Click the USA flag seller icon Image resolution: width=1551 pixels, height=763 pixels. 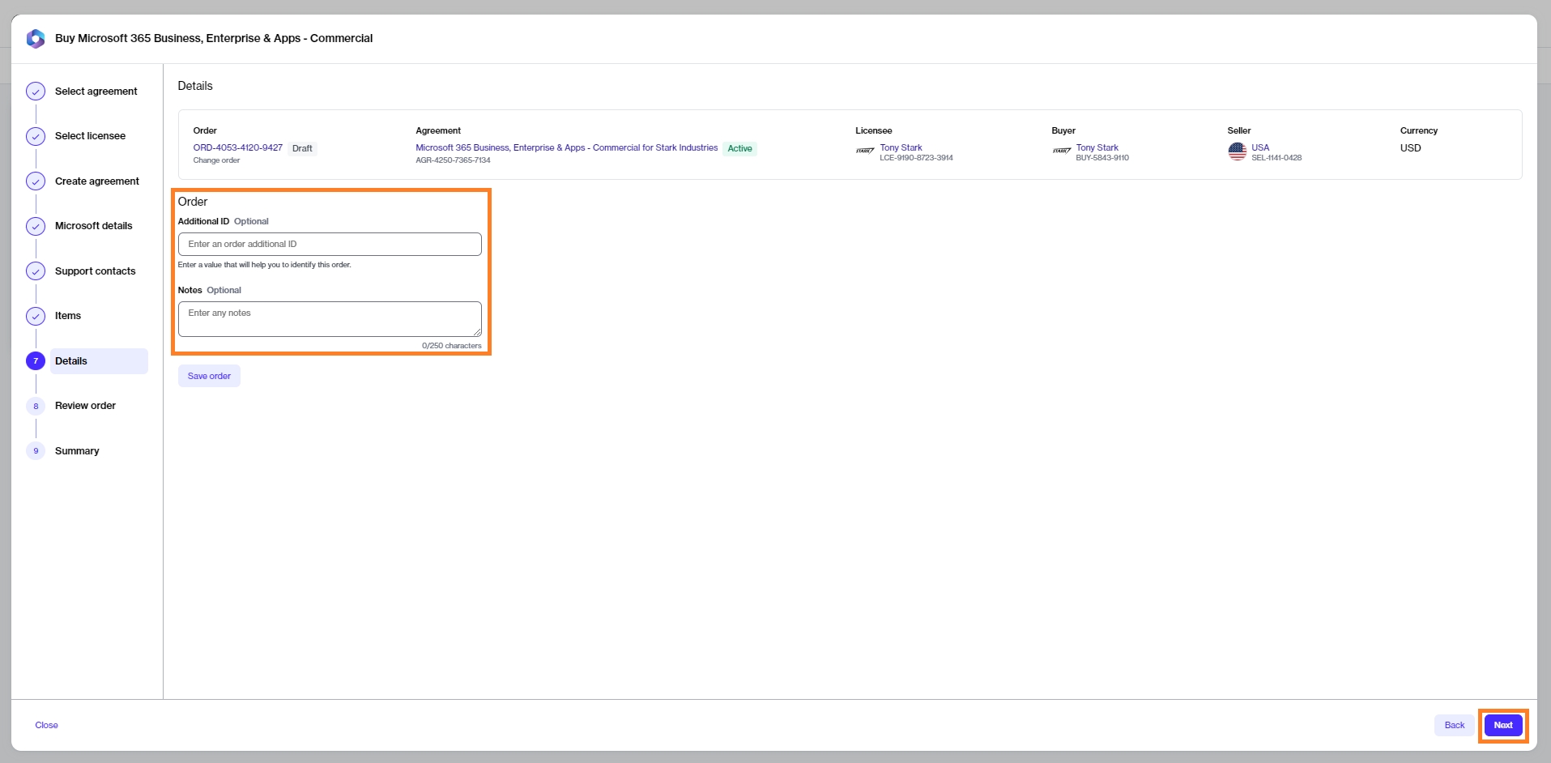1237,151
